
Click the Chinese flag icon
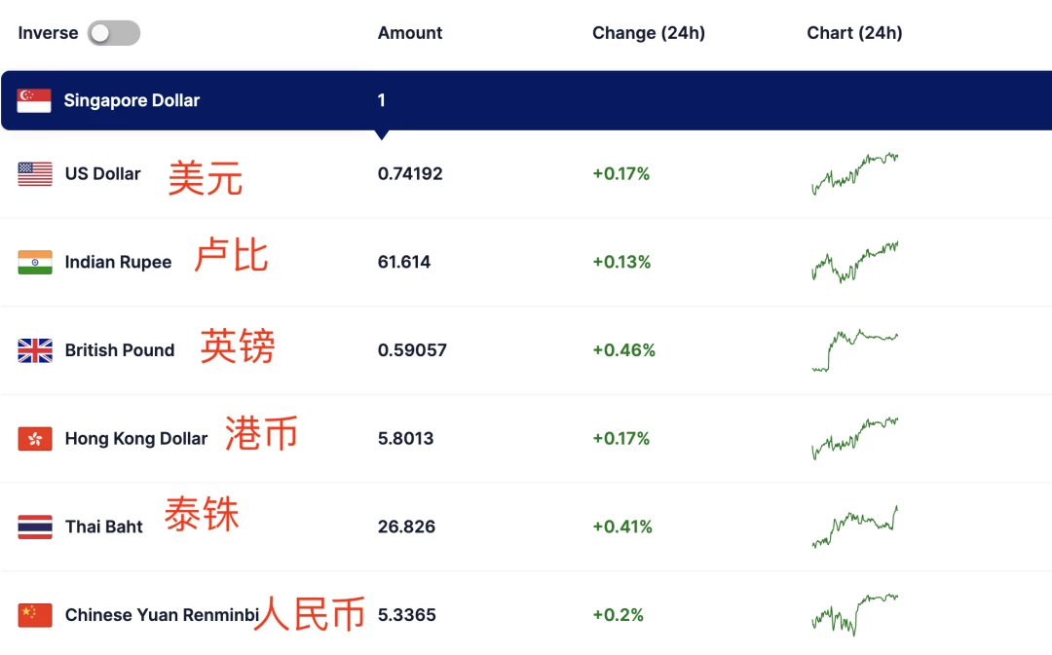[x=35, y=615]
